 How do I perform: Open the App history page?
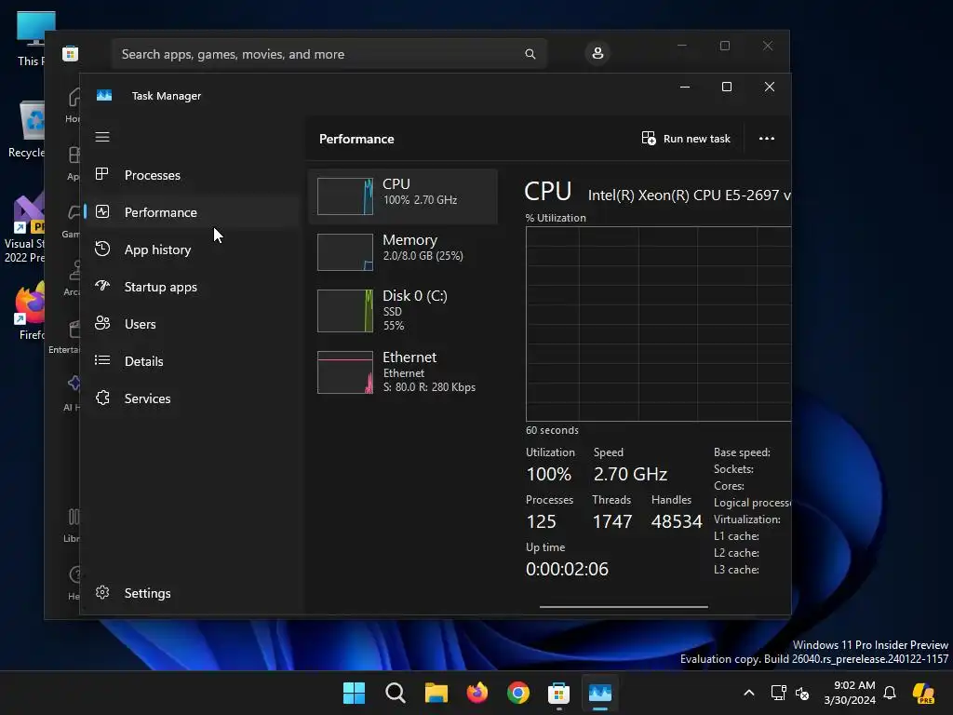[192, 250]
